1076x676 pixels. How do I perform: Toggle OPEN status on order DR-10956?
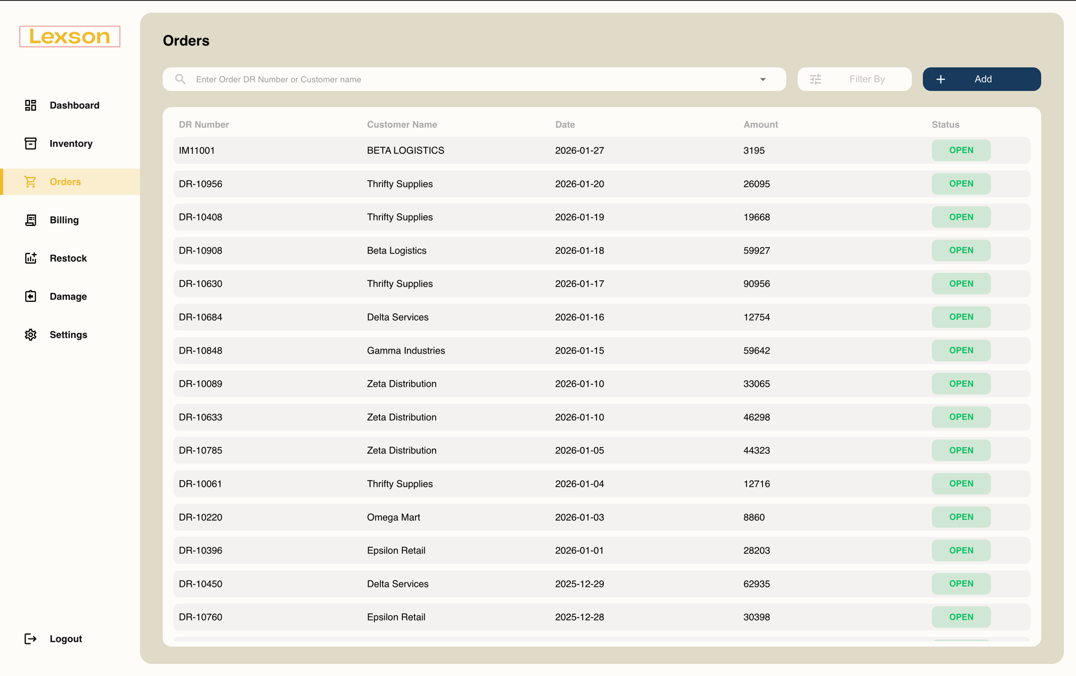[x=961, y=183]
